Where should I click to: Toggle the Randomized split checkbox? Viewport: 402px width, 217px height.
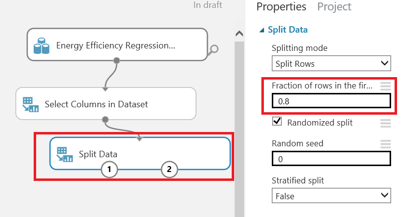click(277, 122)
